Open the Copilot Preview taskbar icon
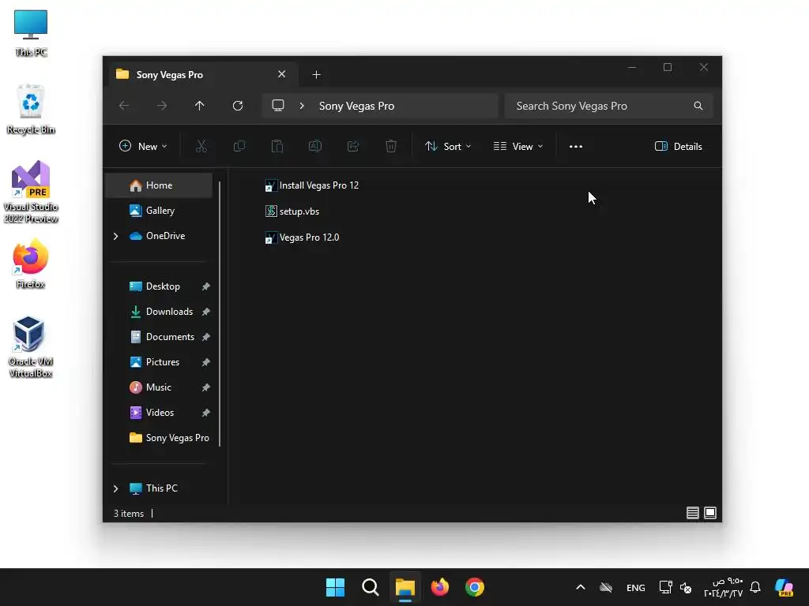Image resolution: width=809 pixels, height=606 pixels. [785, 587]
